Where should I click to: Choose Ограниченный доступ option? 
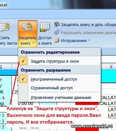point(52,88)
